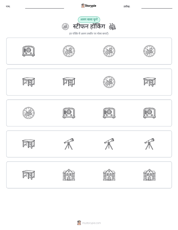
Task: Pick the gear clock in row three
Action: click(x=28, y=113)
